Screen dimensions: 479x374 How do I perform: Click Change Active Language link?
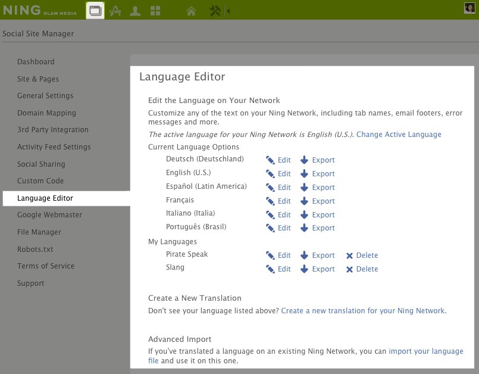point(399,135)
